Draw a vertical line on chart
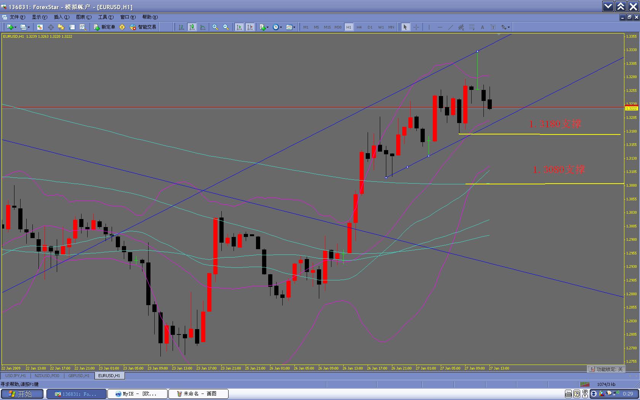This screenshot has width=640, height=400. point(429,27)
